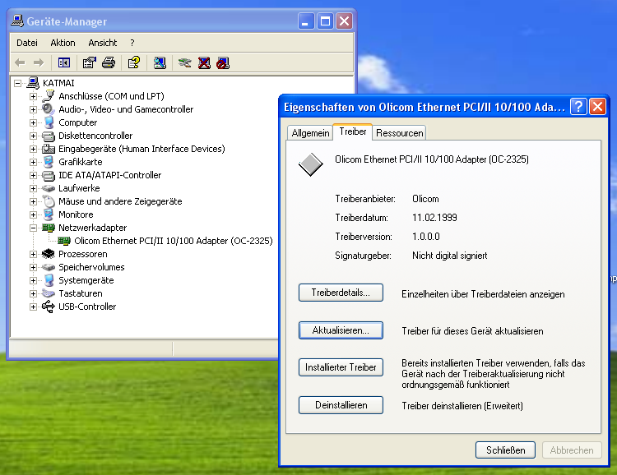
Task: Expand the Prozessoren node
Action: 34,254
